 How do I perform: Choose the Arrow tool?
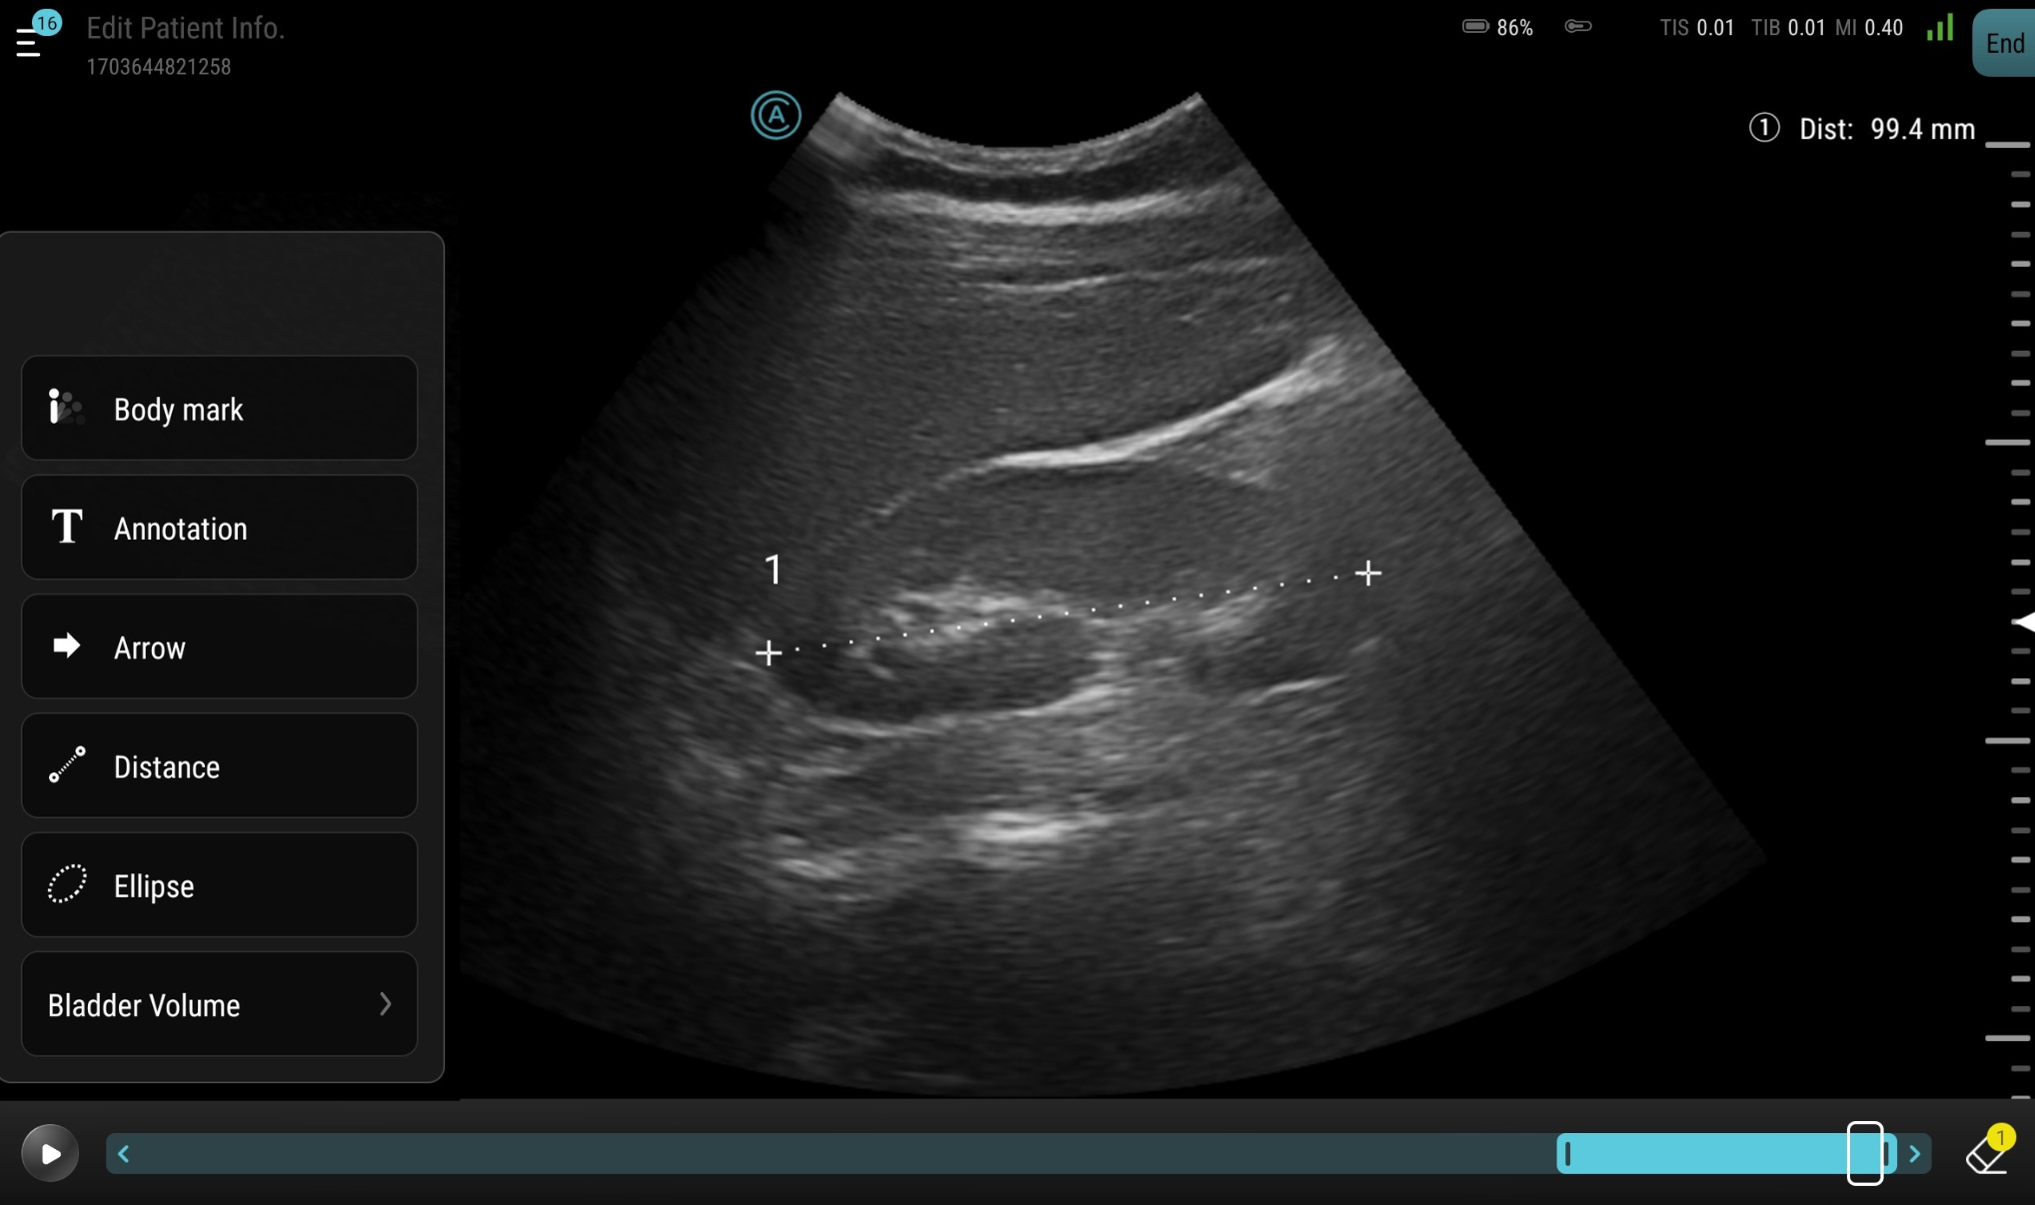(x=219, y=646)
